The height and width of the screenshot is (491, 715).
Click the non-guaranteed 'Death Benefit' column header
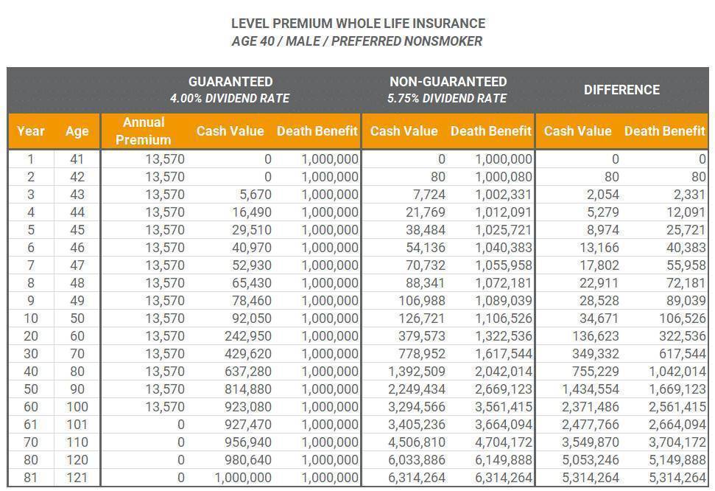coord(491,131)
